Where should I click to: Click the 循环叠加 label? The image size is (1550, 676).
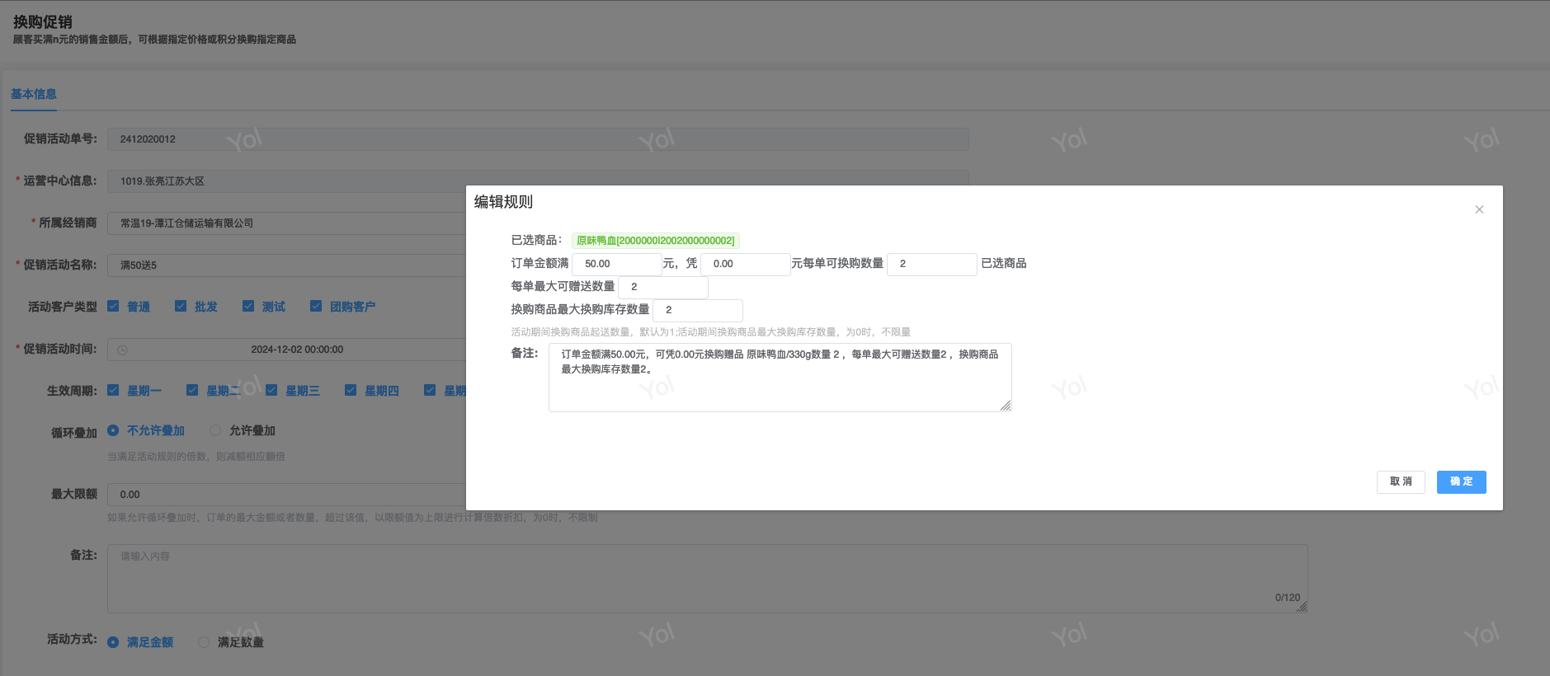tap(74, 433)
